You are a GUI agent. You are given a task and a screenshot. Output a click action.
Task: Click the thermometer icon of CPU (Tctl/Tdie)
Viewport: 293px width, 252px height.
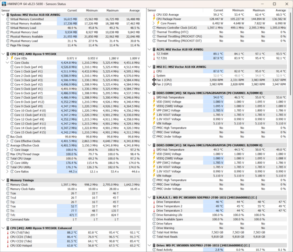click(8, 233)
